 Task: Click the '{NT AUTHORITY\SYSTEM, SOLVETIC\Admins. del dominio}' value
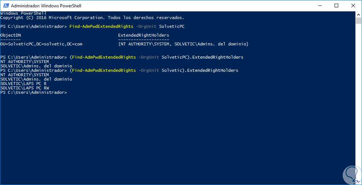pos(183,44)
